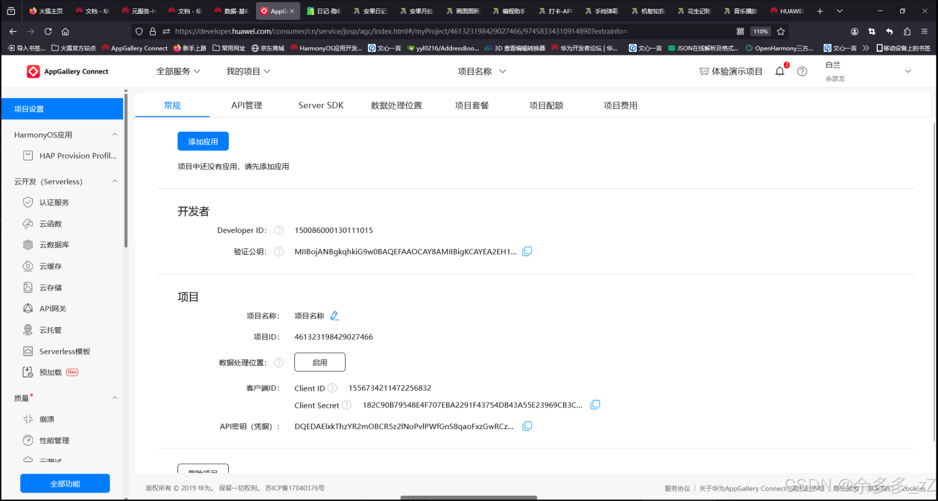Copy the API密钥 credential
The height and width of the screenshot is (501, 938).
click(527, 426)
